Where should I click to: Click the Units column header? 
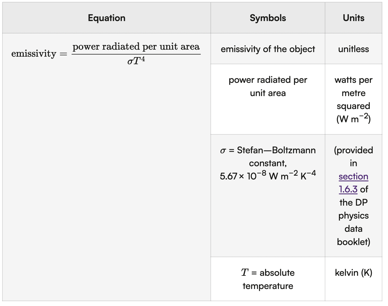353,18
